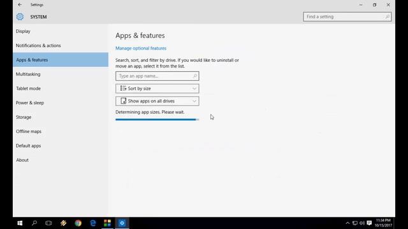This screenshot has height=229, width=408.
Task: Open Default apps settings
Action: (x=61, y=146)
